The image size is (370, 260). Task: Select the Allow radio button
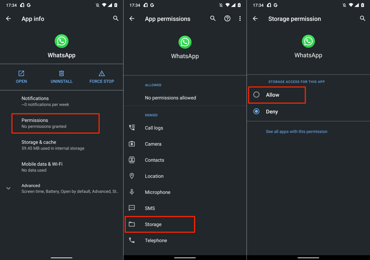(257, 95)
